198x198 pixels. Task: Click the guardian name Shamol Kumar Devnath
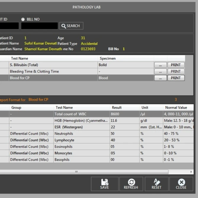[43, 49]
